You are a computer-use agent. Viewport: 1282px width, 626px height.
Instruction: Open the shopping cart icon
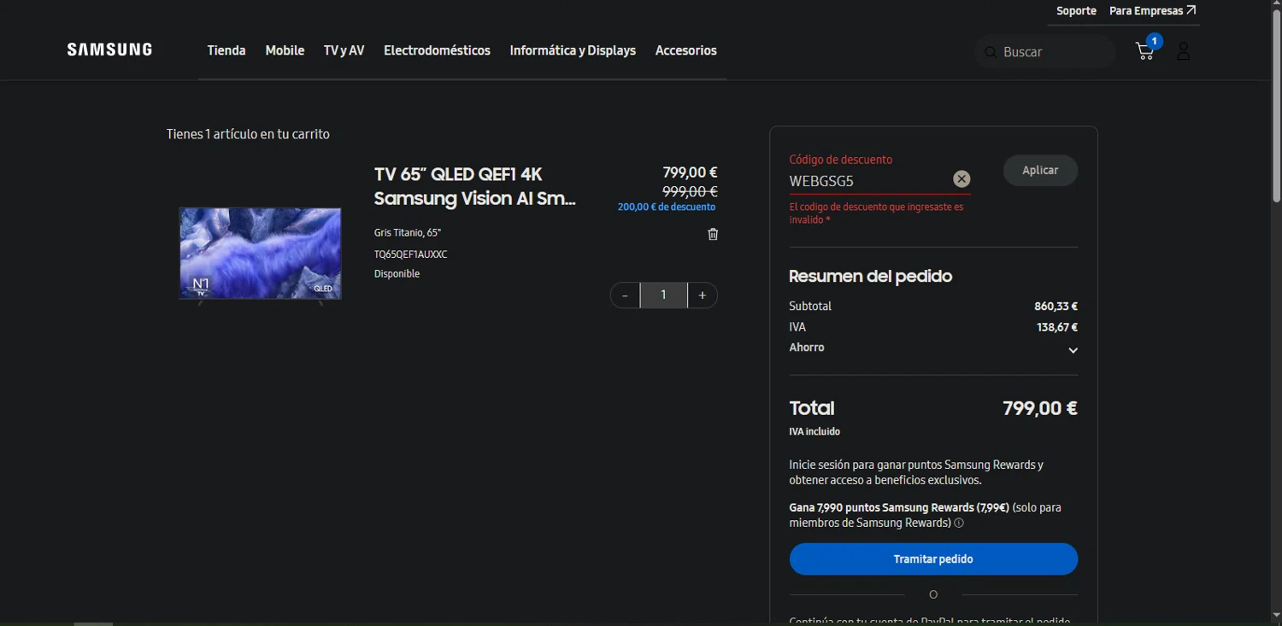coord(1146,50)
